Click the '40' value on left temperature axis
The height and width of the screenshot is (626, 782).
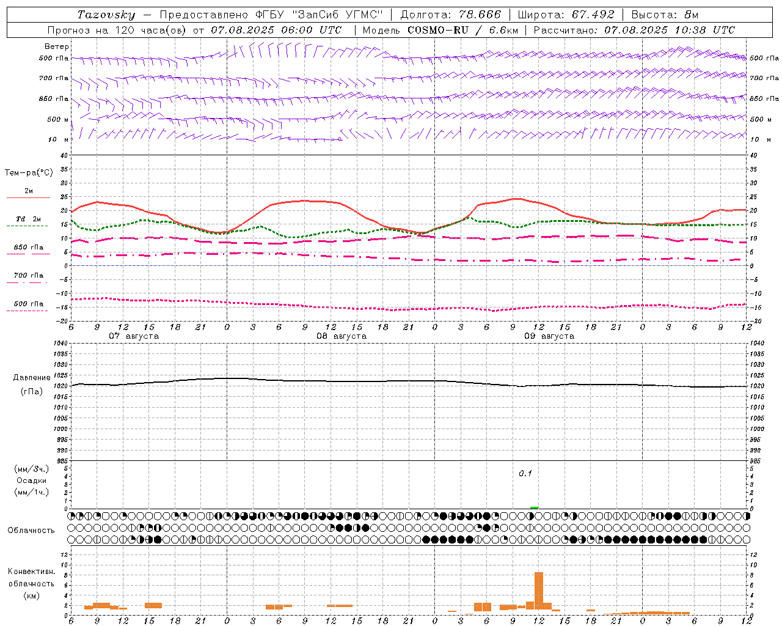(64, 155)
